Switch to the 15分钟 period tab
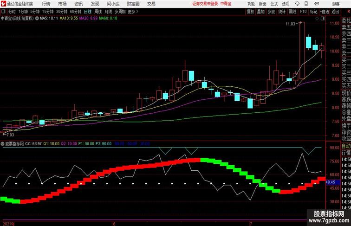 pyautogui.click(x=48, y=12)
